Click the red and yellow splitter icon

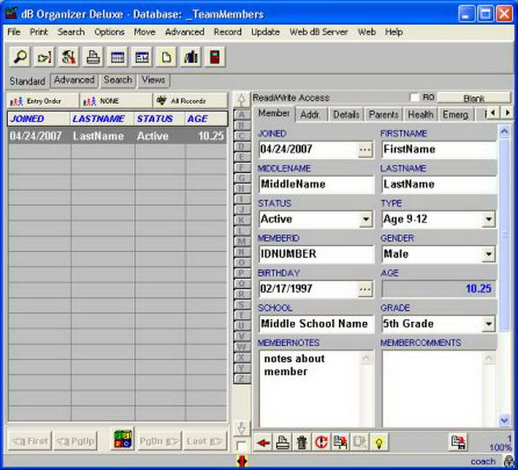(x=242, y=461)
